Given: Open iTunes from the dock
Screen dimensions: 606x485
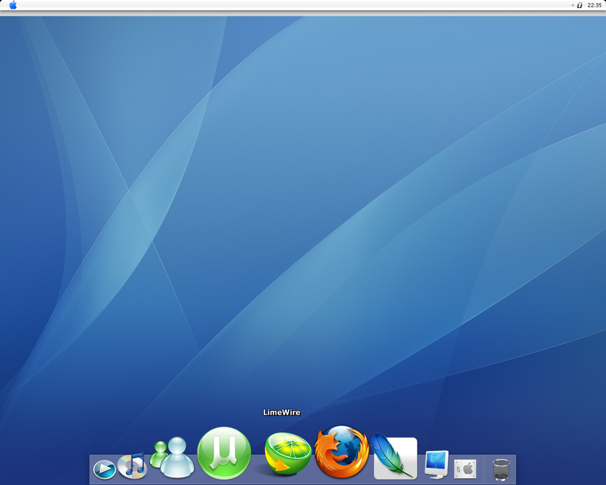Looking at the screenshot, I should 133,466.
